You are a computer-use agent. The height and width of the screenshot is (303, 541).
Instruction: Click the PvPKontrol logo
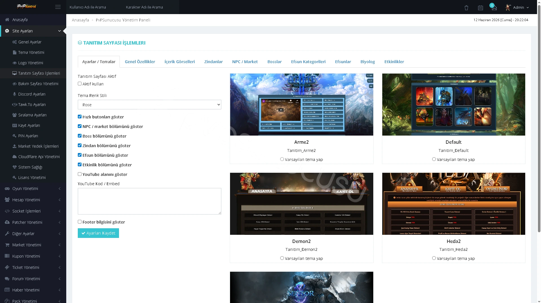(x=27, y=6)
